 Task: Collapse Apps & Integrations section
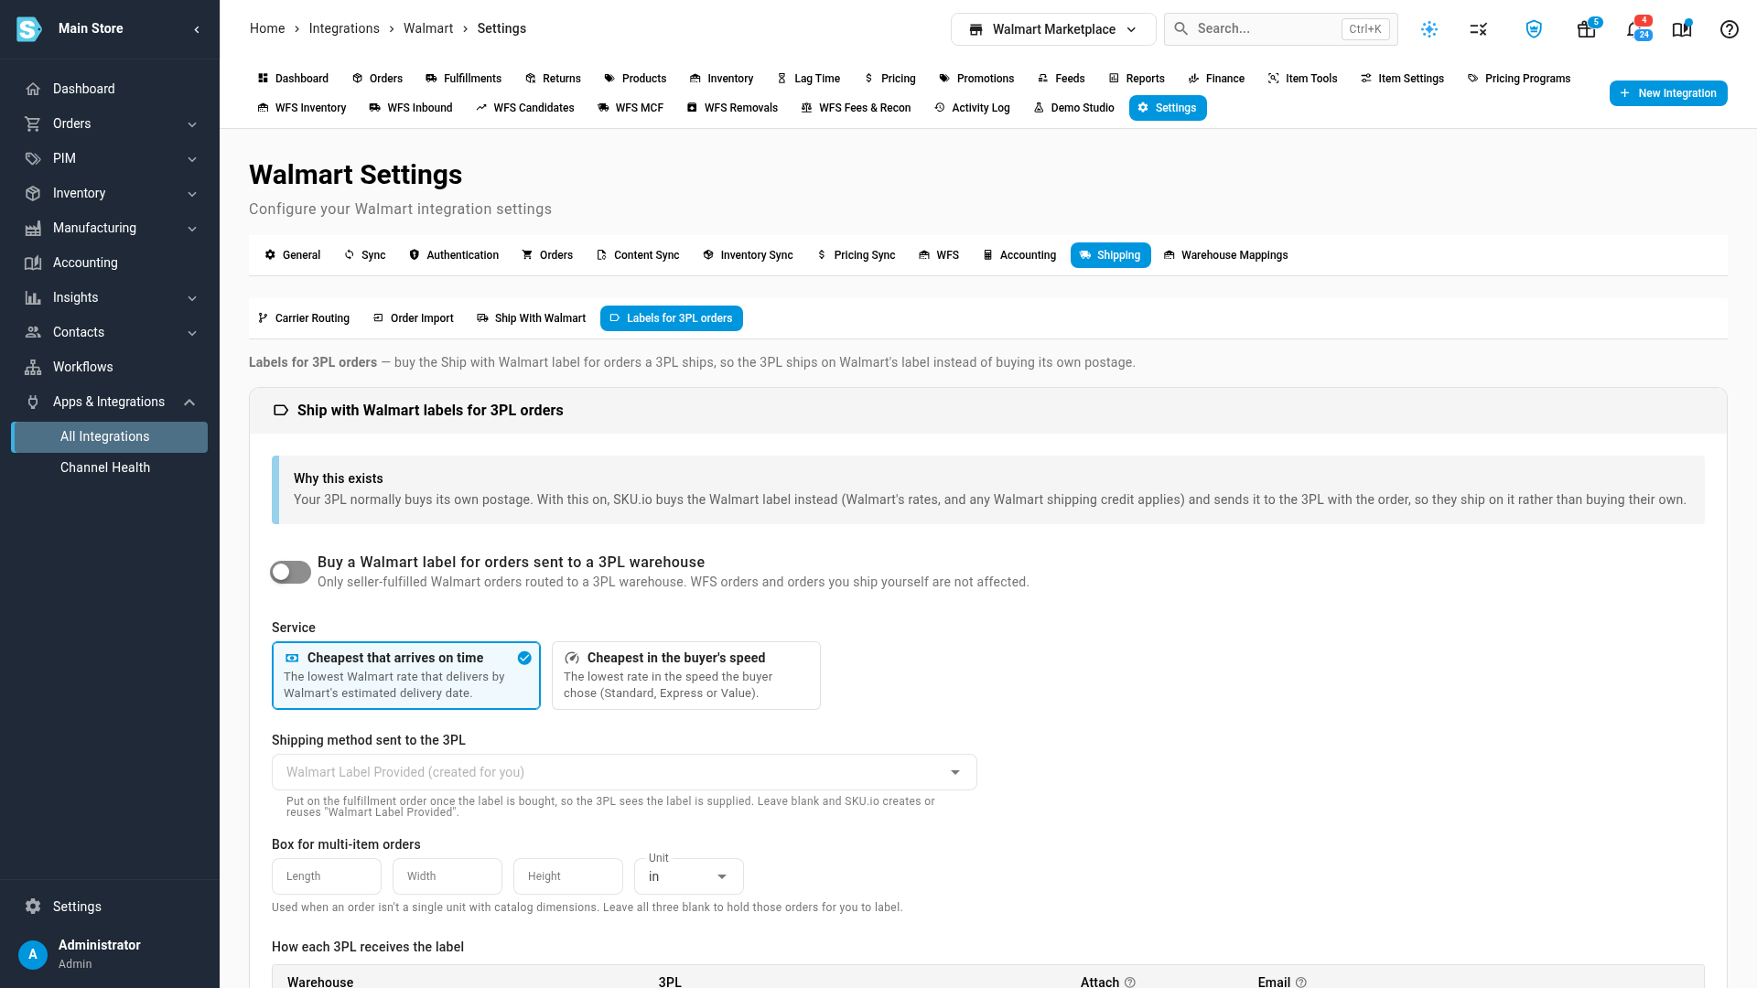(x=110, y=402)
